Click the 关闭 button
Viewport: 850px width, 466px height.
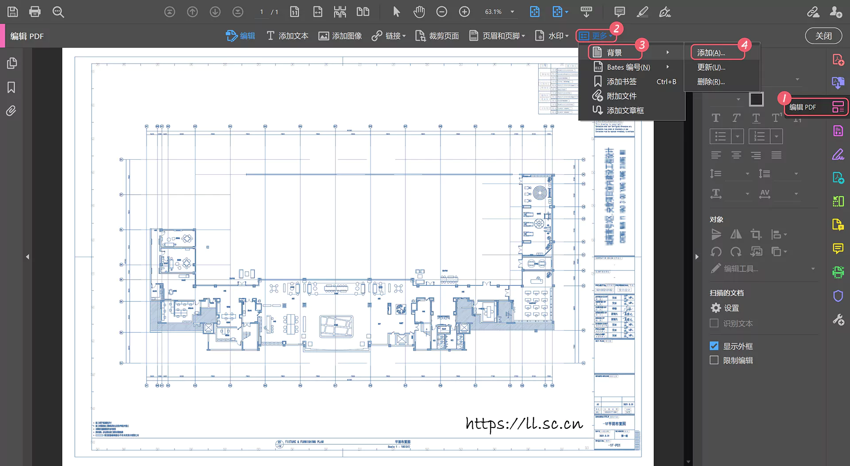tap(823, 36)
